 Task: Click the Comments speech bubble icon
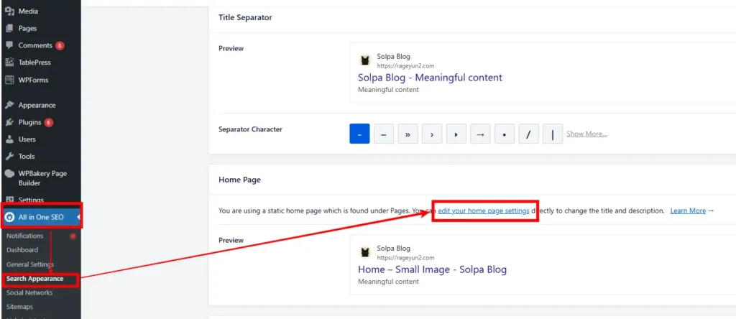pyautogui.click(x=9, y=45)
